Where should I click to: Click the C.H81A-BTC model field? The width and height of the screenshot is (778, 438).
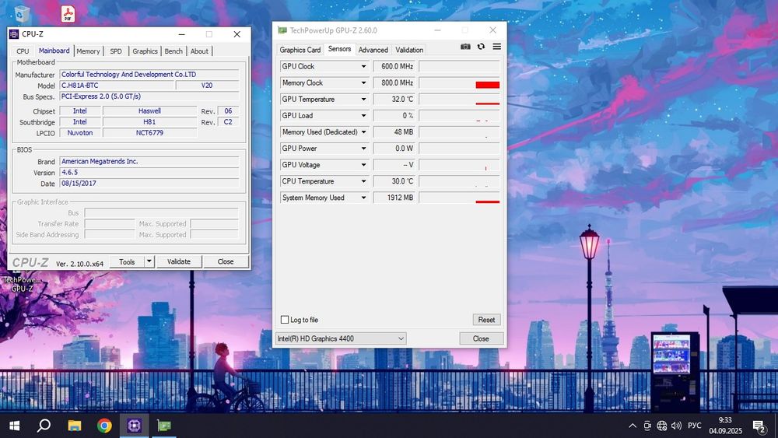[x=117, y=86]
